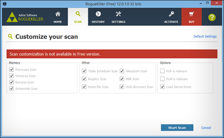The image size is (224, 138).
Task: Click the SCAN tab label
Action: coord(78,22)
